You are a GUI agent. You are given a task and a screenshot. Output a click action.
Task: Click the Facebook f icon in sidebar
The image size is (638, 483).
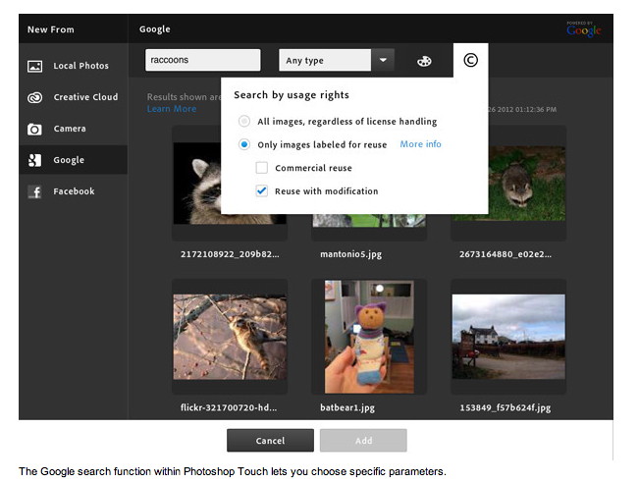34,191
